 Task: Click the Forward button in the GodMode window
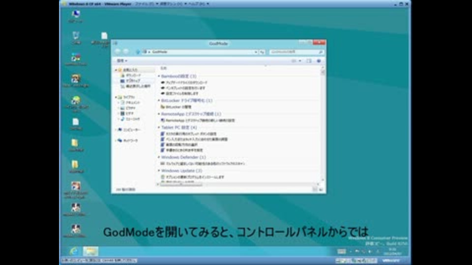126,52
